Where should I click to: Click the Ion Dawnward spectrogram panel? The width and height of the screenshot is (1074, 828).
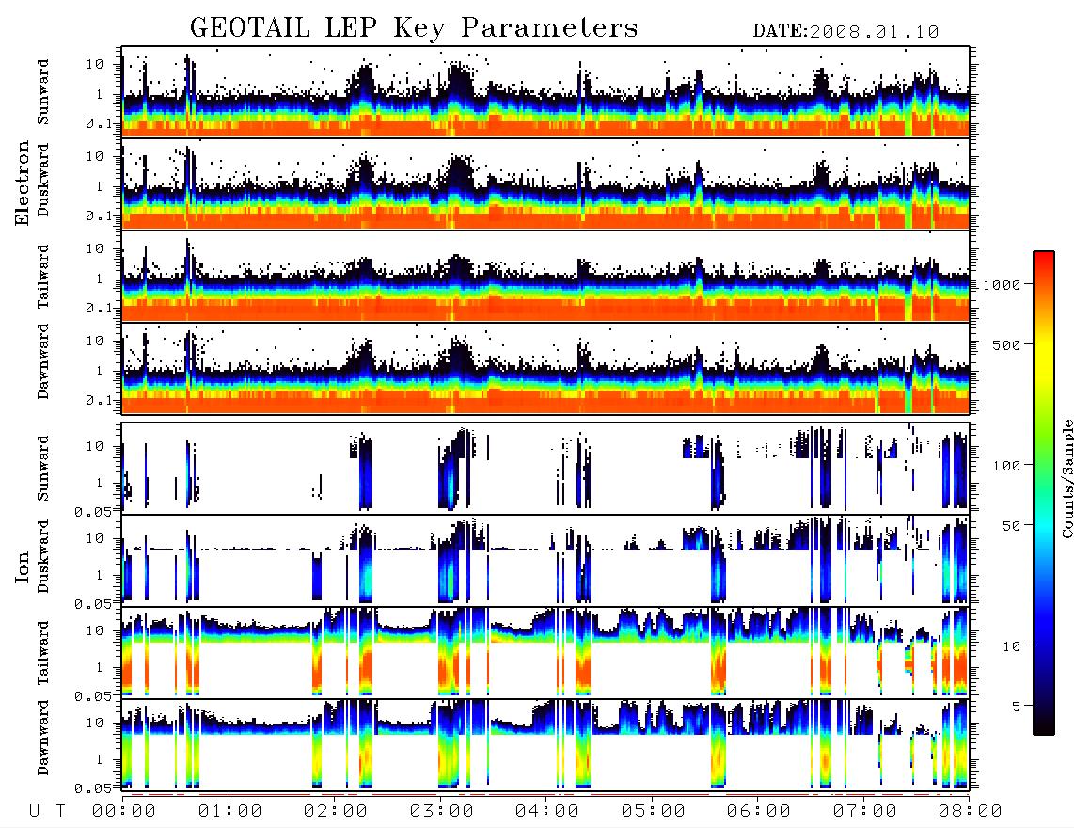coord(545,744)
